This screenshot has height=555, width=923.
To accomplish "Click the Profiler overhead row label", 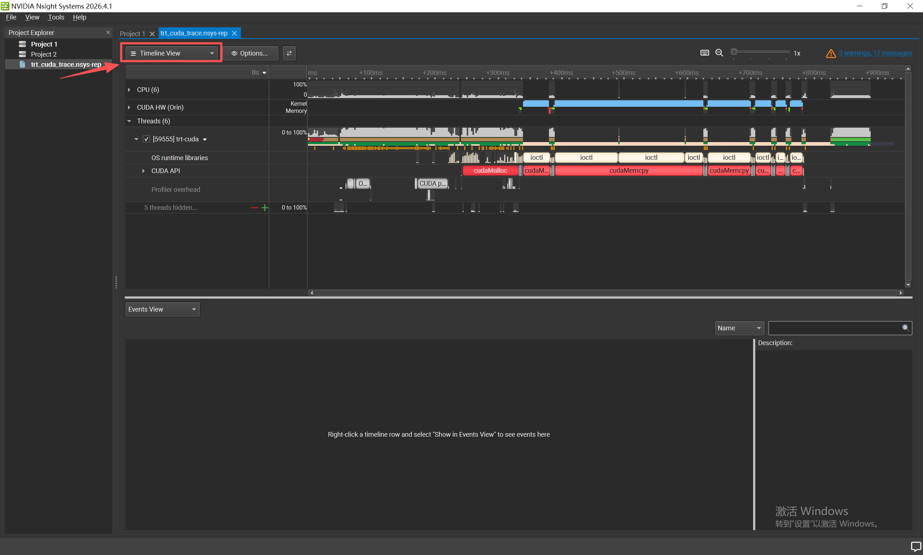I will click(176, 190).
